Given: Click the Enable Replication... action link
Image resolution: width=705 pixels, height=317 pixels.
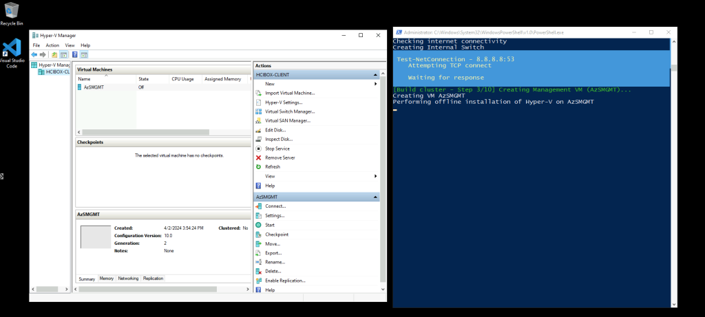Looking at the screenshot, I should point(286,281).
